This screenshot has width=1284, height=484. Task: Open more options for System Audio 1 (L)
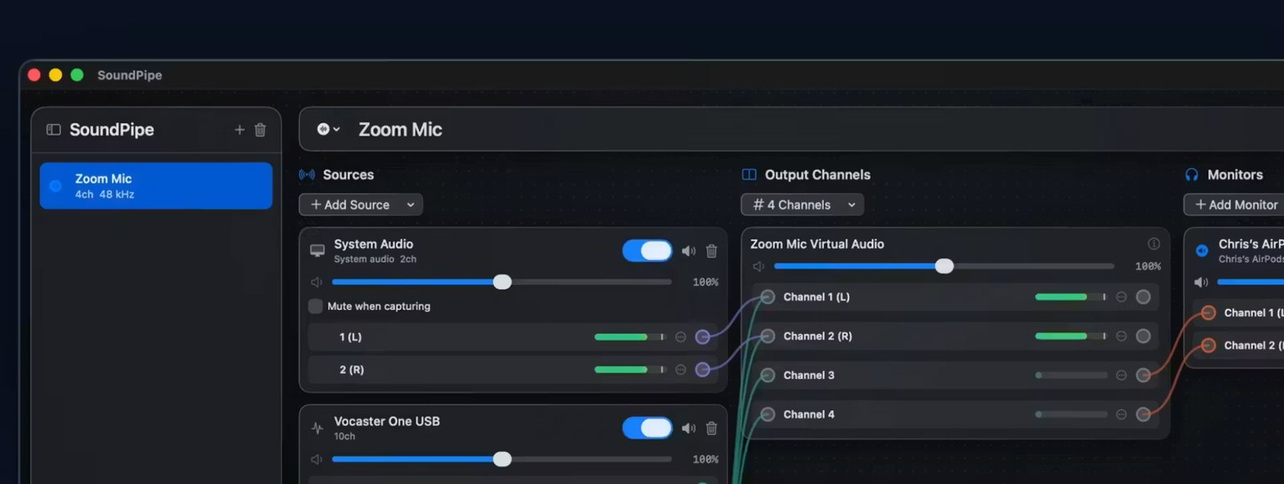pyautogui.click(x=681, y=337)
